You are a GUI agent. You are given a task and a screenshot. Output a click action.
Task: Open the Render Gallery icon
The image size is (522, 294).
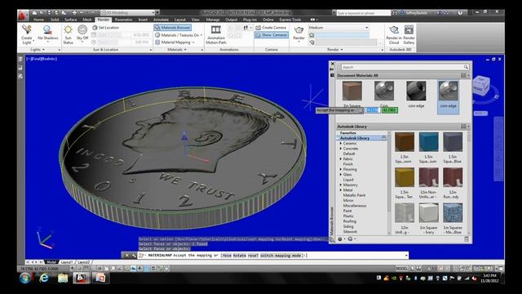pyautogui.click(x=409, y=30)
